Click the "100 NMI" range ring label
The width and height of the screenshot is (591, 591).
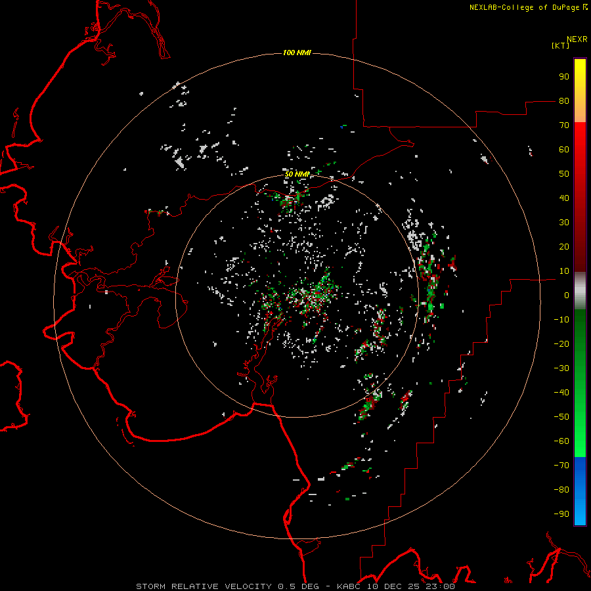pyautogui.click(x=297, y=53)
